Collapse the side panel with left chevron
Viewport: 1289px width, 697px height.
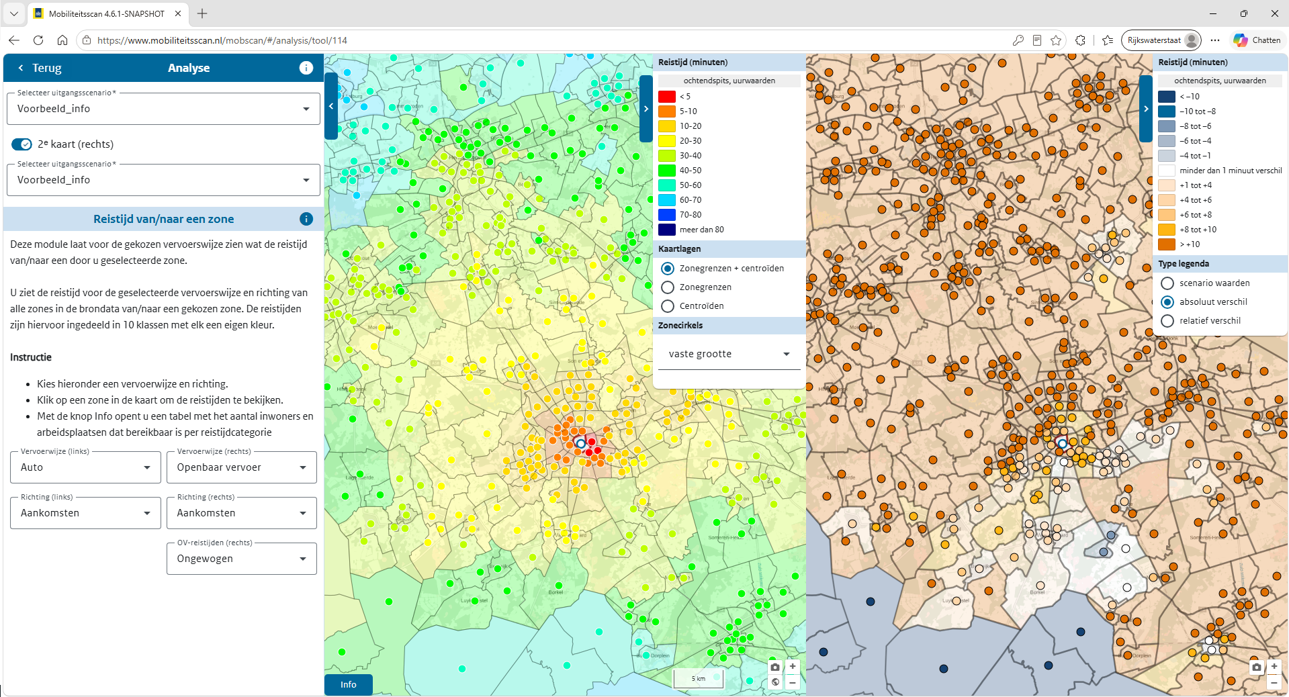[330, 106]
